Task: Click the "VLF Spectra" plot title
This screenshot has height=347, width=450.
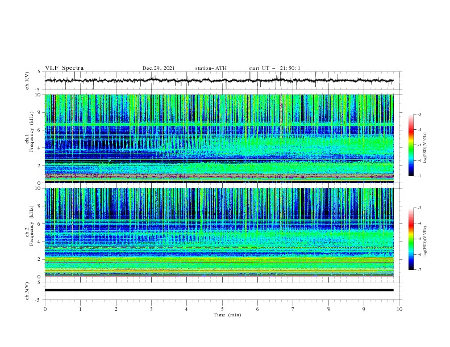Action: (64, 68)
